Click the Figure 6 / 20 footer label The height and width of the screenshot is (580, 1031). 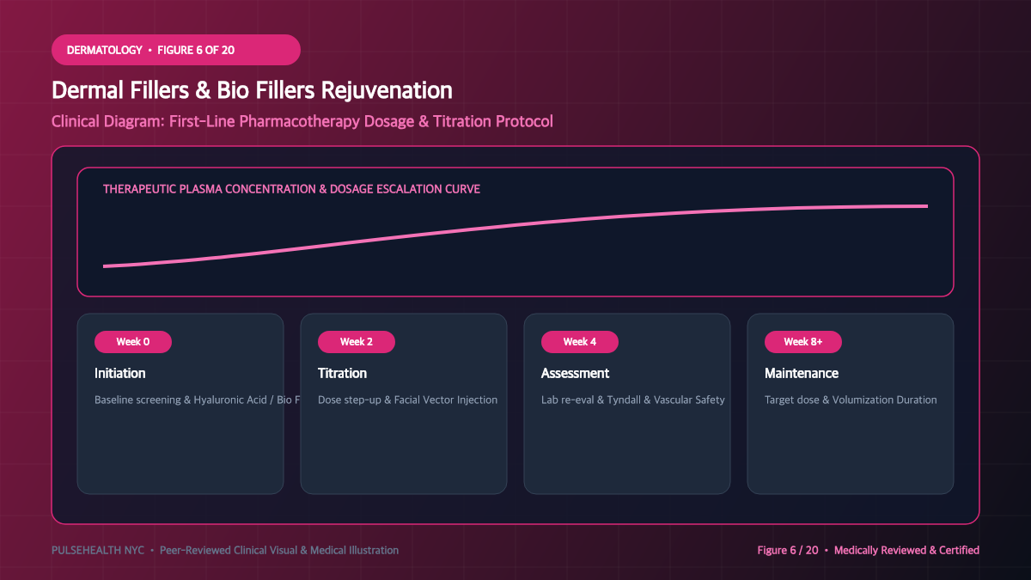pyautogui.click(x=788, y=550)
